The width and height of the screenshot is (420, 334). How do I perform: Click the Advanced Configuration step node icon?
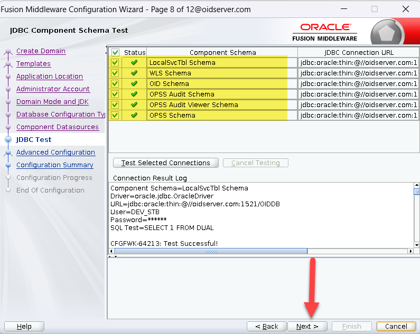[x=8, y=153]
